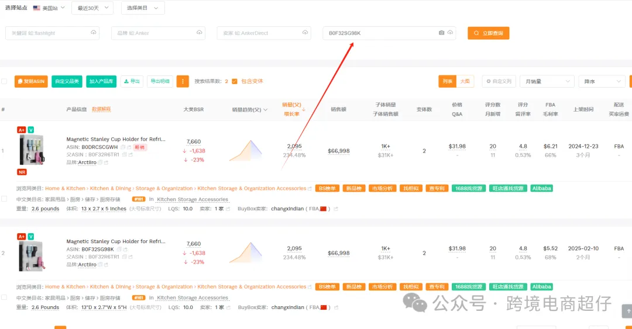632x329 pixels.
Task: Click the scroll-to-top arrow button
Action: click(628, 311)
